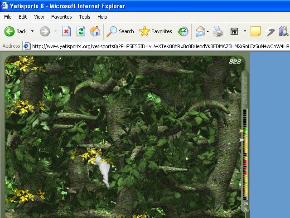Stop page loading with the red X icon
Screen dimensions: 290x218
pos(66,31)
